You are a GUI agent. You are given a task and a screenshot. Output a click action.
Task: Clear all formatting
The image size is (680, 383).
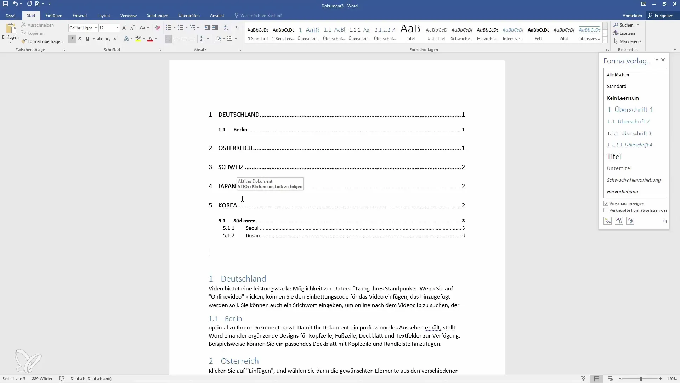click(158, 28)
